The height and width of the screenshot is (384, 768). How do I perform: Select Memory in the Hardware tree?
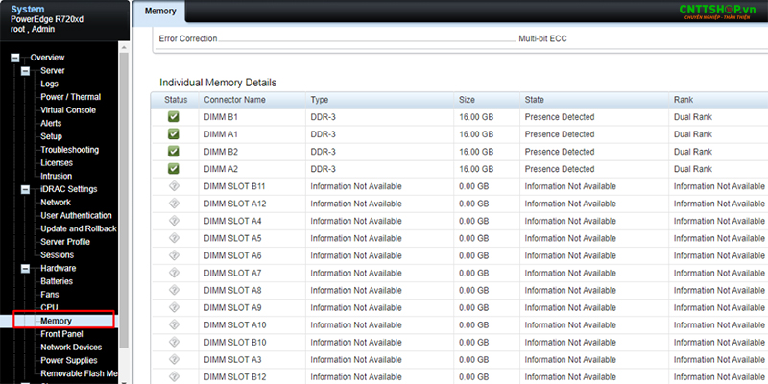click(x=56, y=320)
